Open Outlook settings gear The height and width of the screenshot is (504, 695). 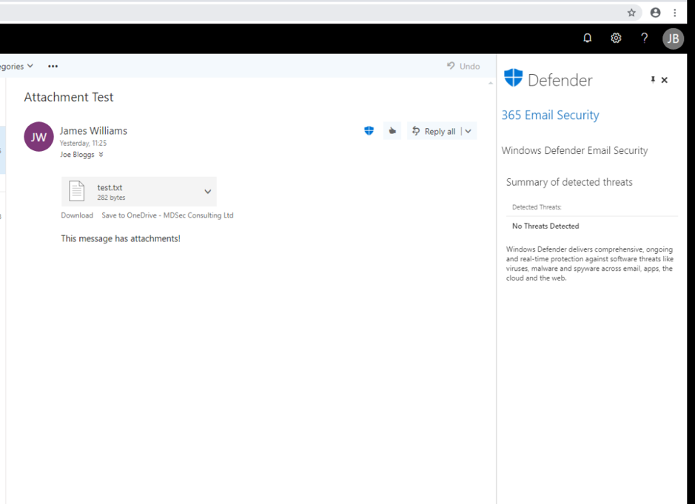616,38
